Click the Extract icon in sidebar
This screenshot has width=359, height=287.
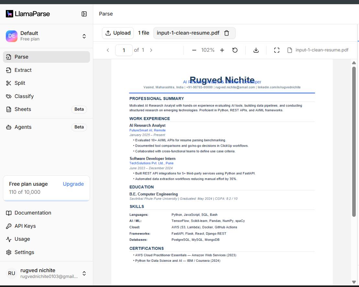pyautogui.click(x=9, y=70)
